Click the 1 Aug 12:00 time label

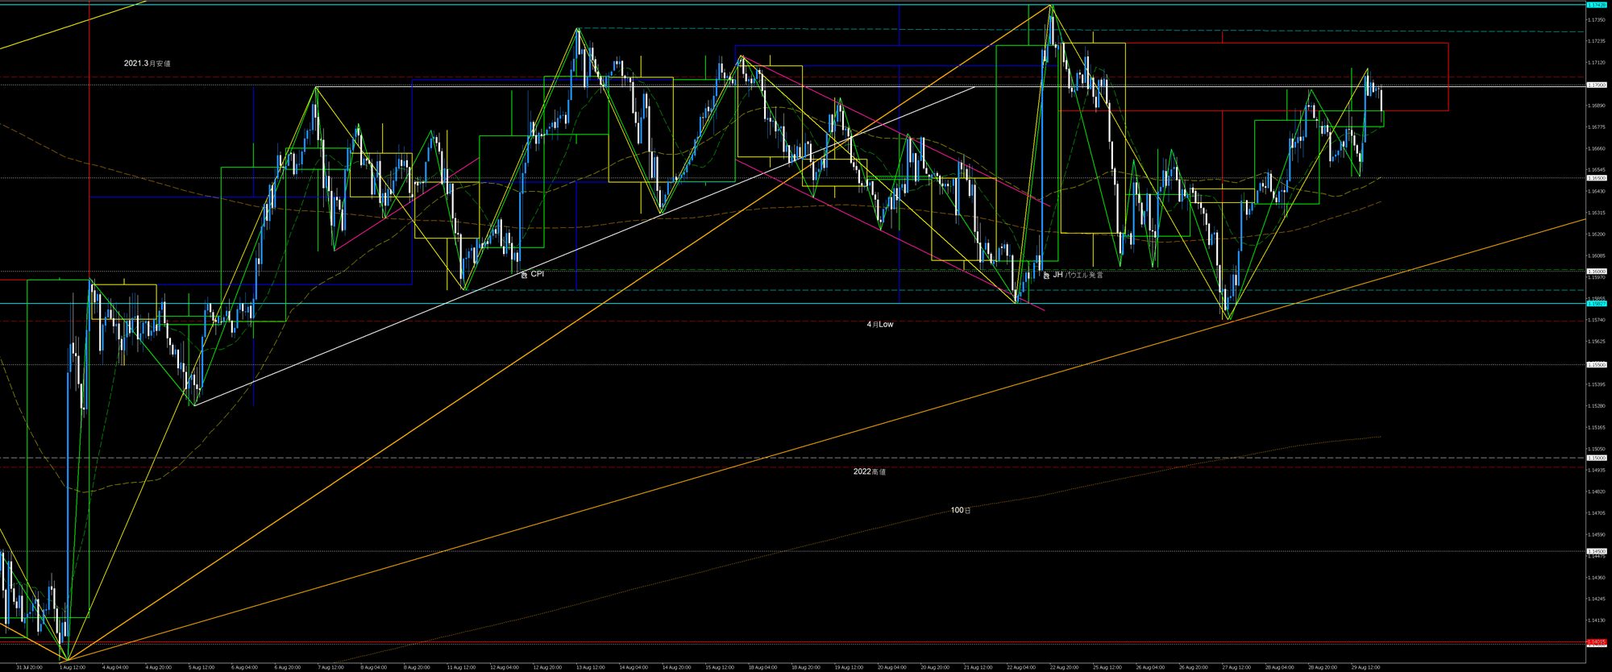pos(73,667)
